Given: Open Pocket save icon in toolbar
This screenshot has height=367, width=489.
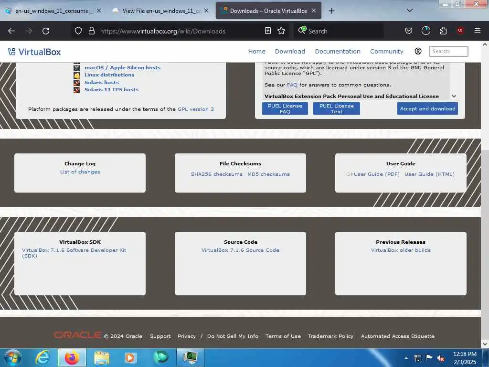Looking at the screenshot, I should tap(409, 31).
